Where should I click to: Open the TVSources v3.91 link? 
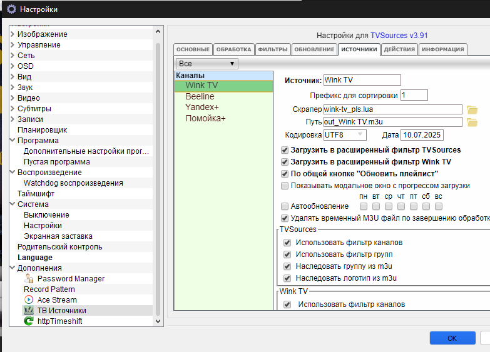tap(399, 36)
